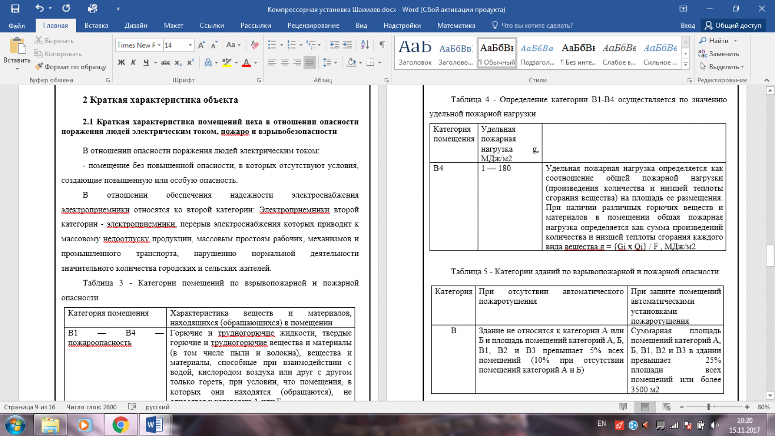Screen dimensions: 775x436
Task: Open the font color dropdown arrow
Action: [255, 62]
